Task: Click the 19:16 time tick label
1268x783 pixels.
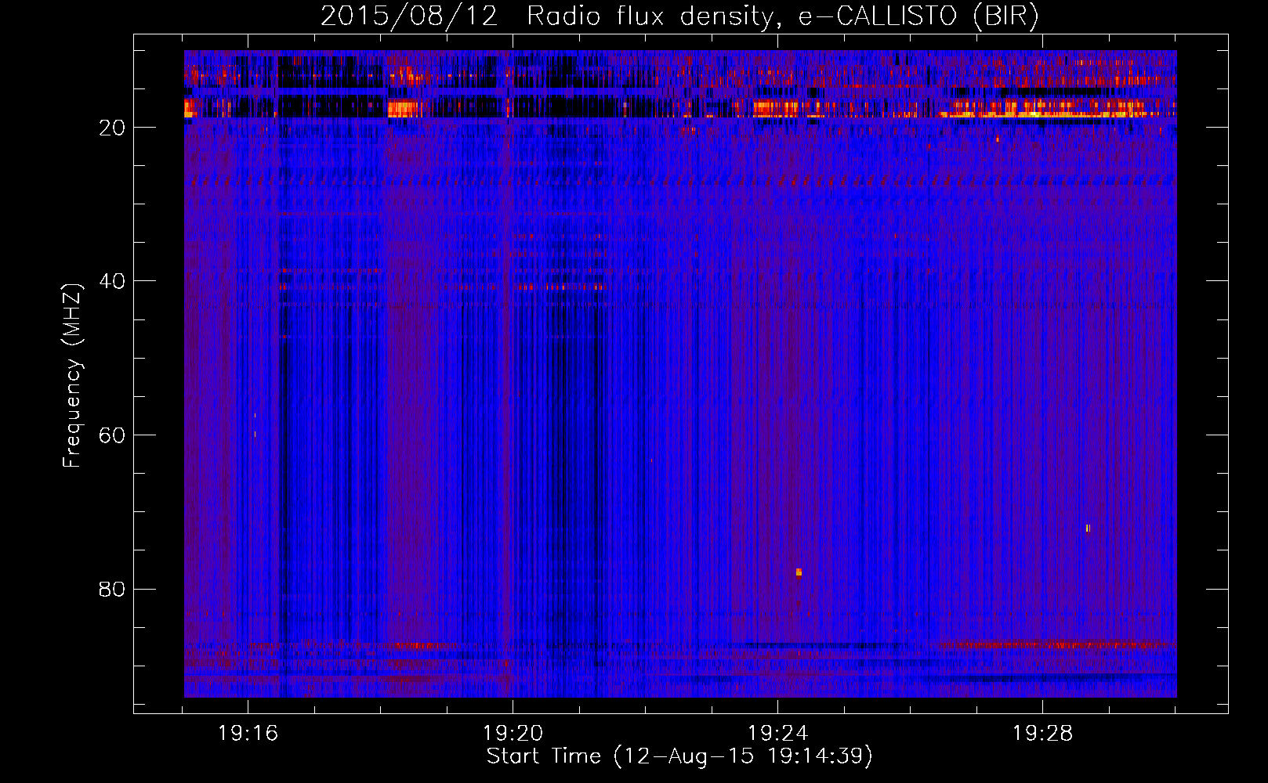Action: (x=248, y=734)
